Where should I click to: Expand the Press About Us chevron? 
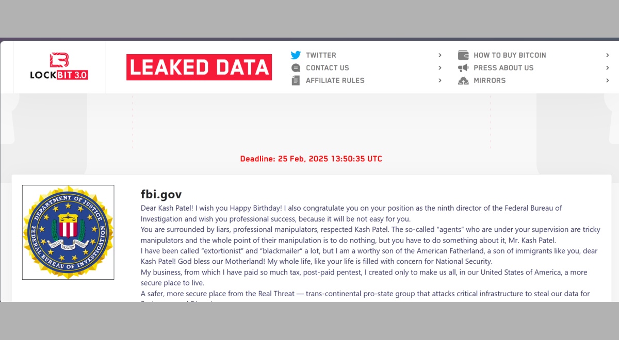tap(608, 68)
